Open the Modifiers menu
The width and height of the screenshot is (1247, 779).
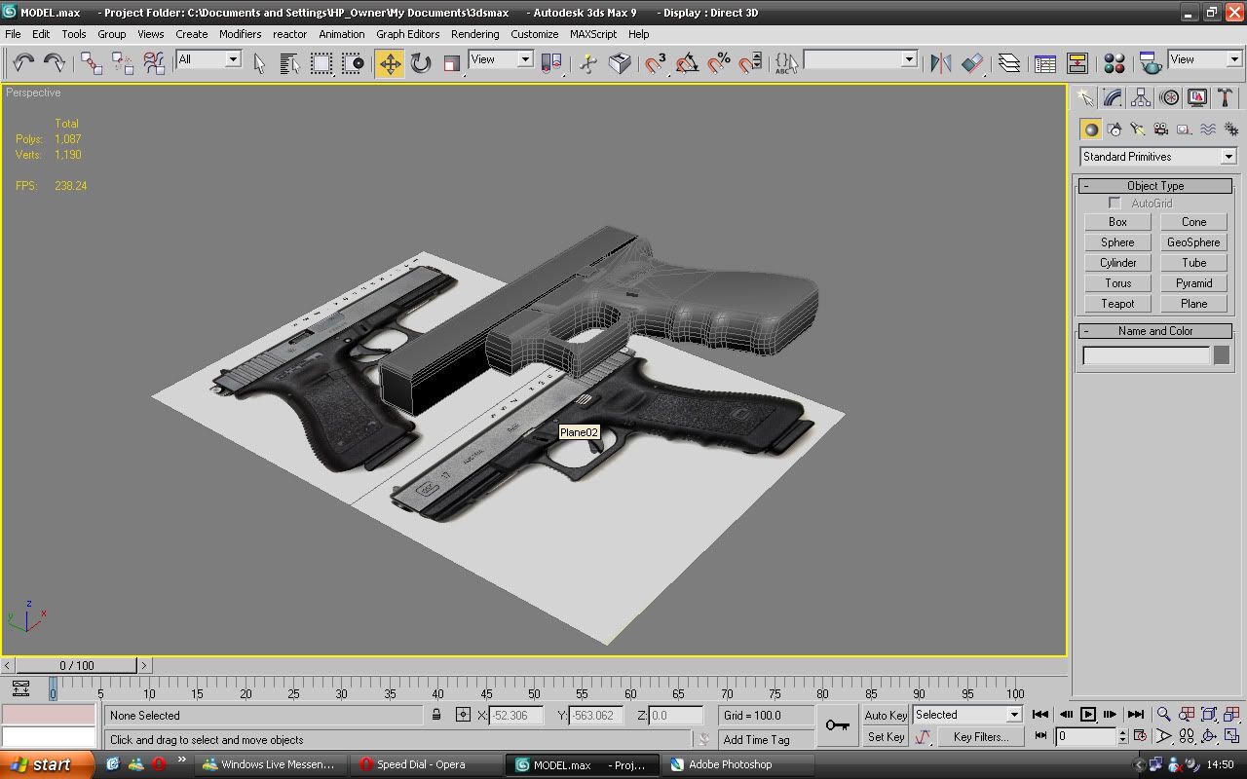pyautogui.click(x=240, y=34)
